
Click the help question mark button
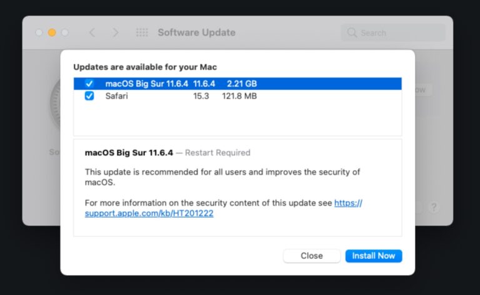coord(434,207)
